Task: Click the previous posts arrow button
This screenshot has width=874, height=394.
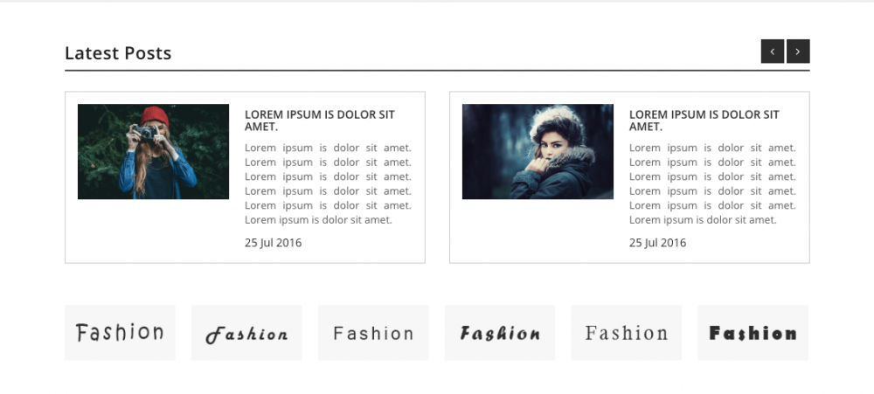Action: (x=773, y=52)
